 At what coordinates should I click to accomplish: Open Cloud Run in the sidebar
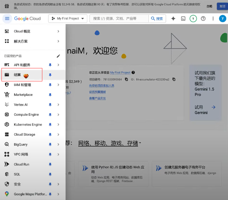pos(21,164)
